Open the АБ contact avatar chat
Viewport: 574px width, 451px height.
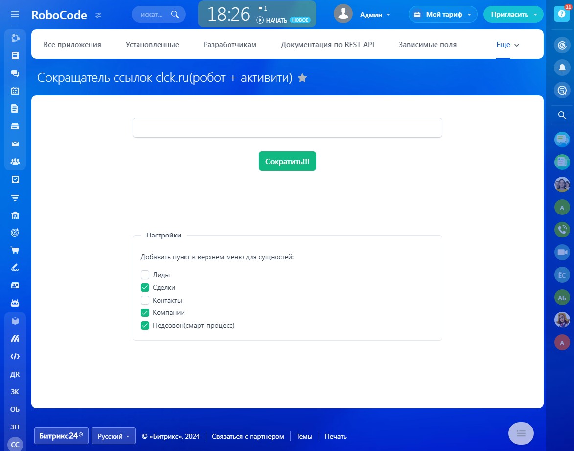[x=562, y=298]
